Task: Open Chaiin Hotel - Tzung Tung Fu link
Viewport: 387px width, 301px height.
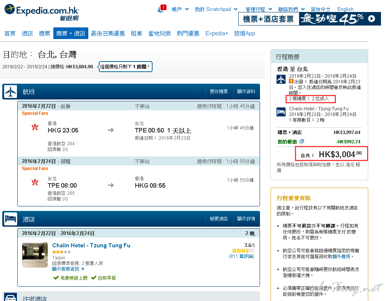Action: (x=91, y=245)
